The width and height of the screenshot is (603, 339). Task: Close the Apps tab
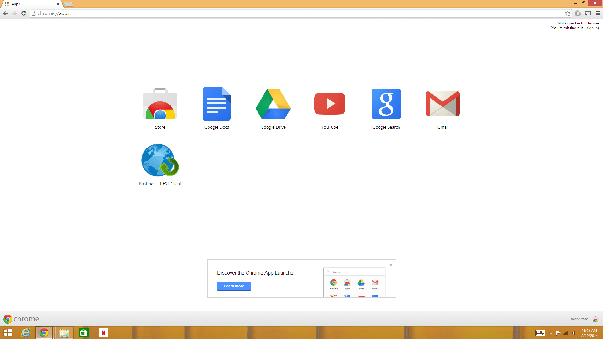click(x=58, y=4)
